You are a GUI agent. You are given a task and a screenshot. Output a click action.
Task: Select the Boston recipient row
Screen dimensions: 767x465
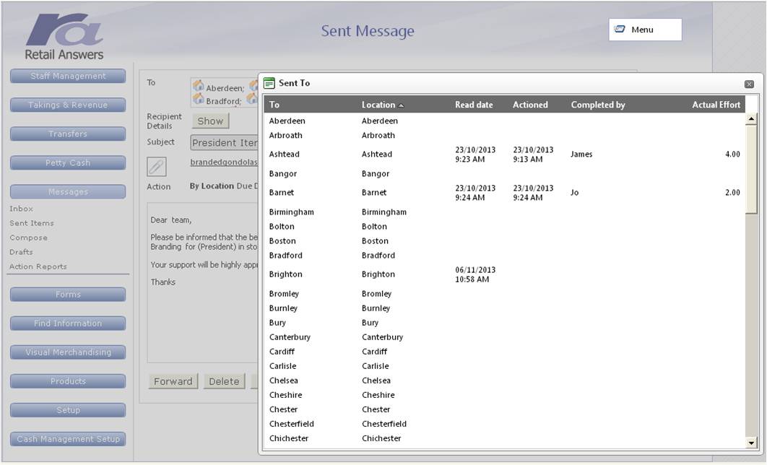504,241
